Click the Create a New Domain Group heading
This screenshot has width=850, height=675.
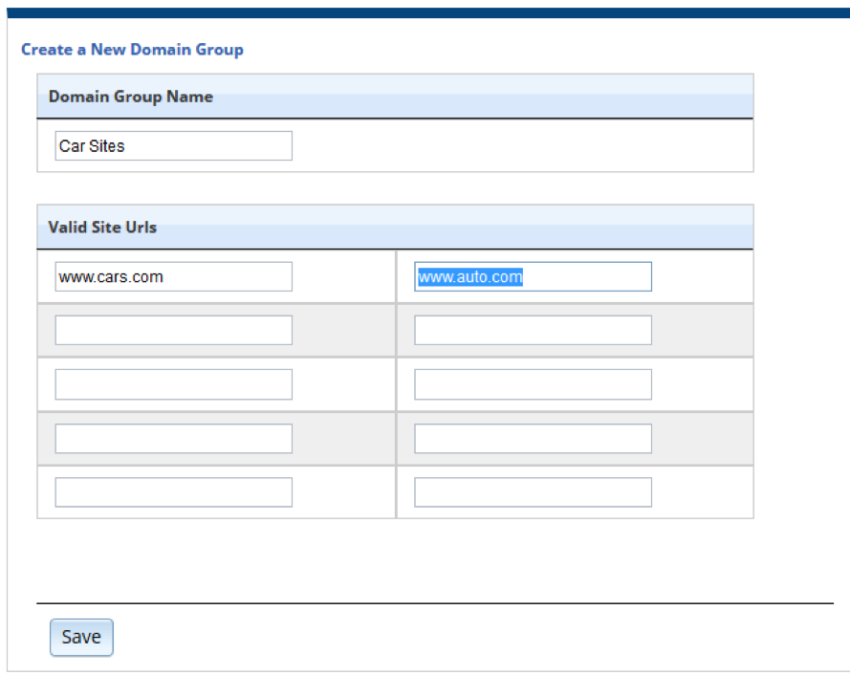(x=132, y=50)
